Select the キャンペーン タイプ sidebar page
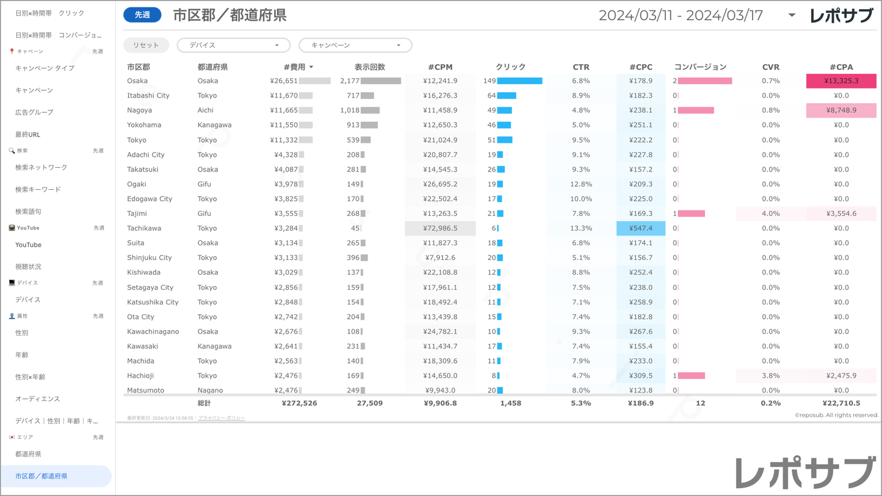Screen dimensions: 882x496 (x=45, y=68)
